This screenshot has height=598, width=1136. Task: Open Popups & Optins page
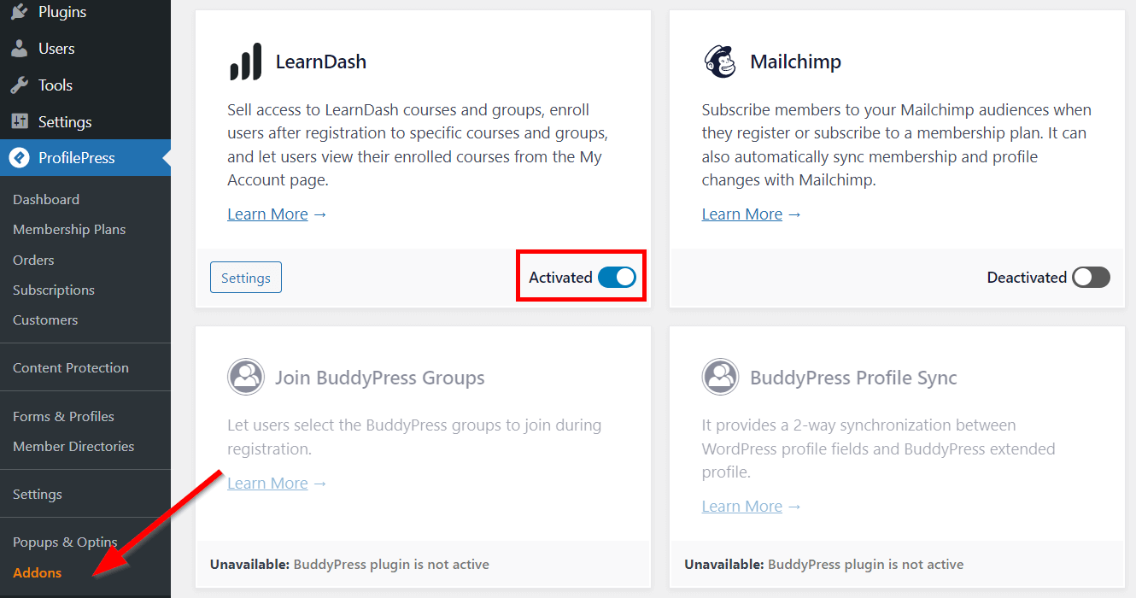pyautogui.click(x=65, y=542)
